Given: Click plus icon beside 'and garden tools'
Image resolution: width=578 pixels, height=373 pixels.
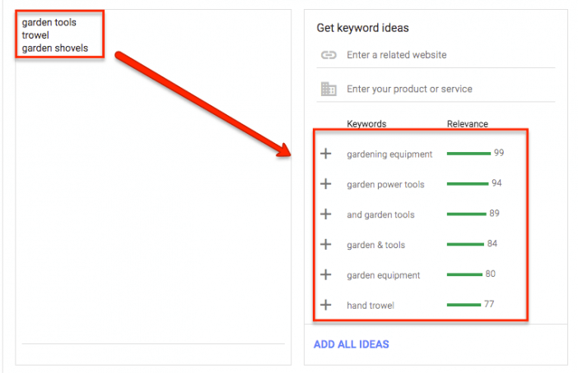Looking at the screenshot, I should [325, 214].
